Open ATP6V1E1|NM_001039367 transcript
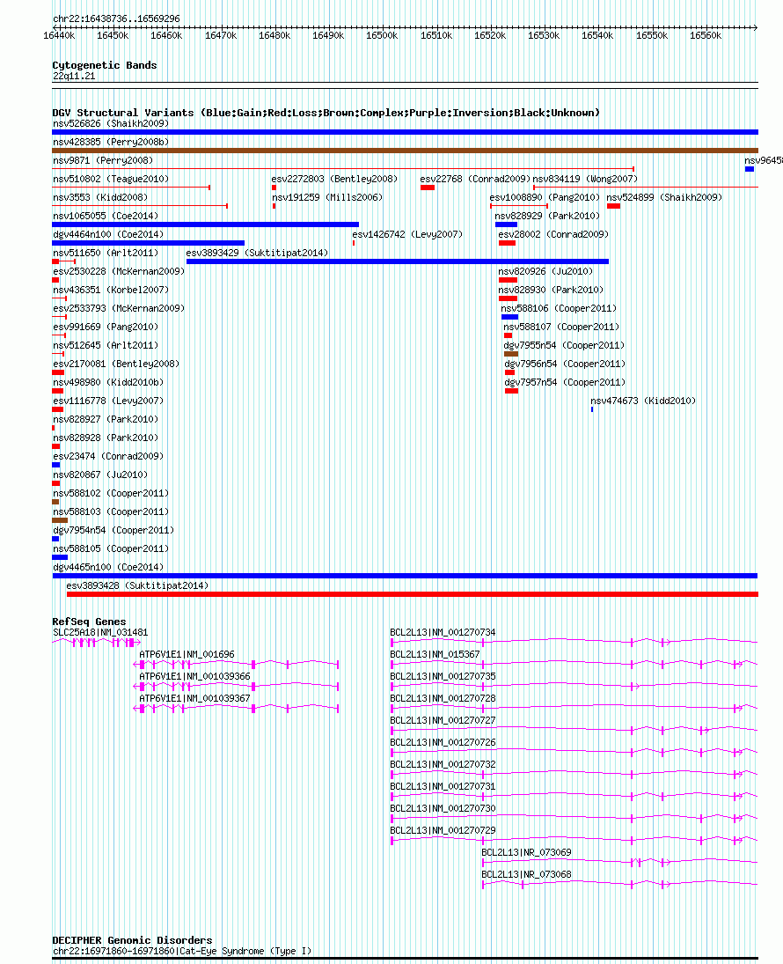The height and width of the screenshot is (964, 783). 194,698
